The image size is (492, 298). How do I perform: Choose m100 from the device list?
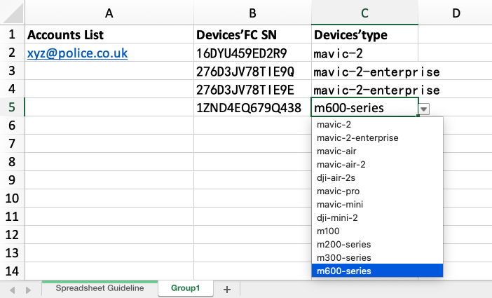click(x=377, y=231)
